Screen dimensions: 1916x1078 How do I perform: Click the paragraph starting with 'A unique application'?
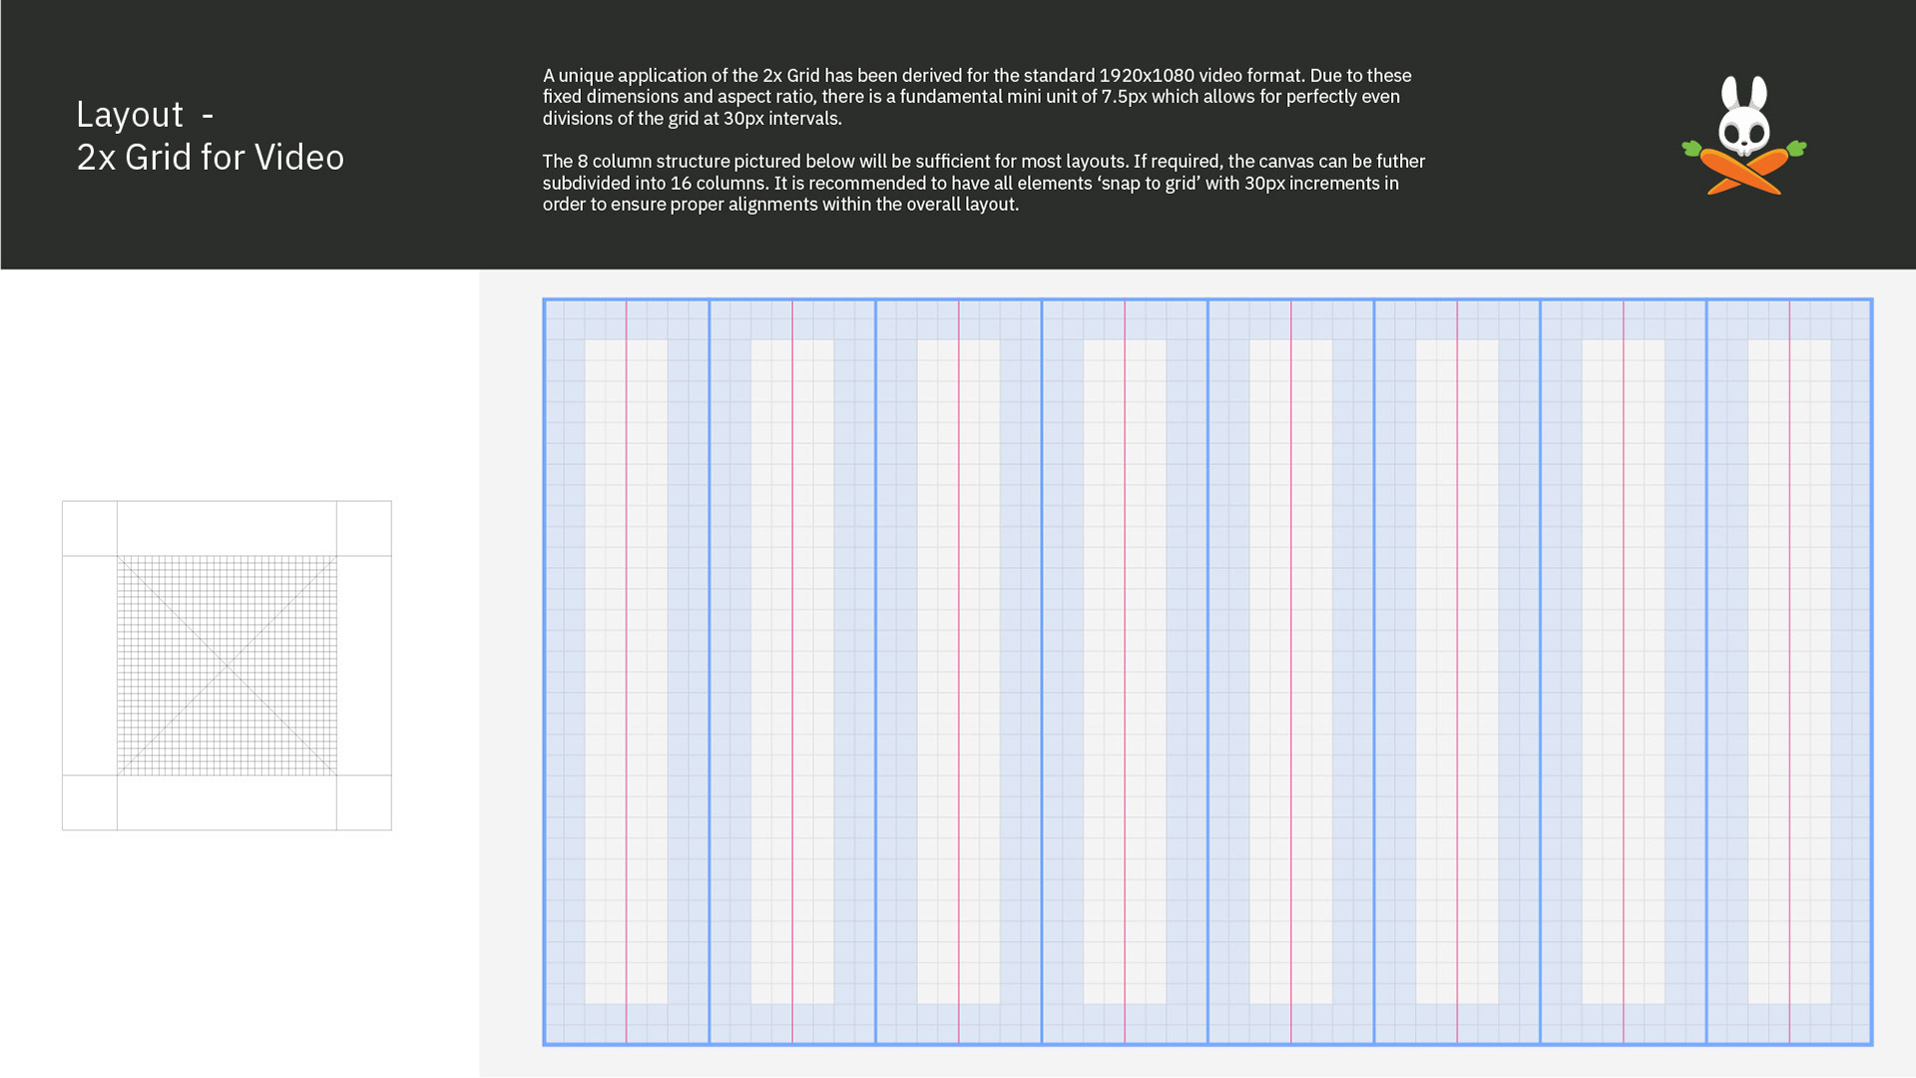pyautogui.click(x=976, y=97)
